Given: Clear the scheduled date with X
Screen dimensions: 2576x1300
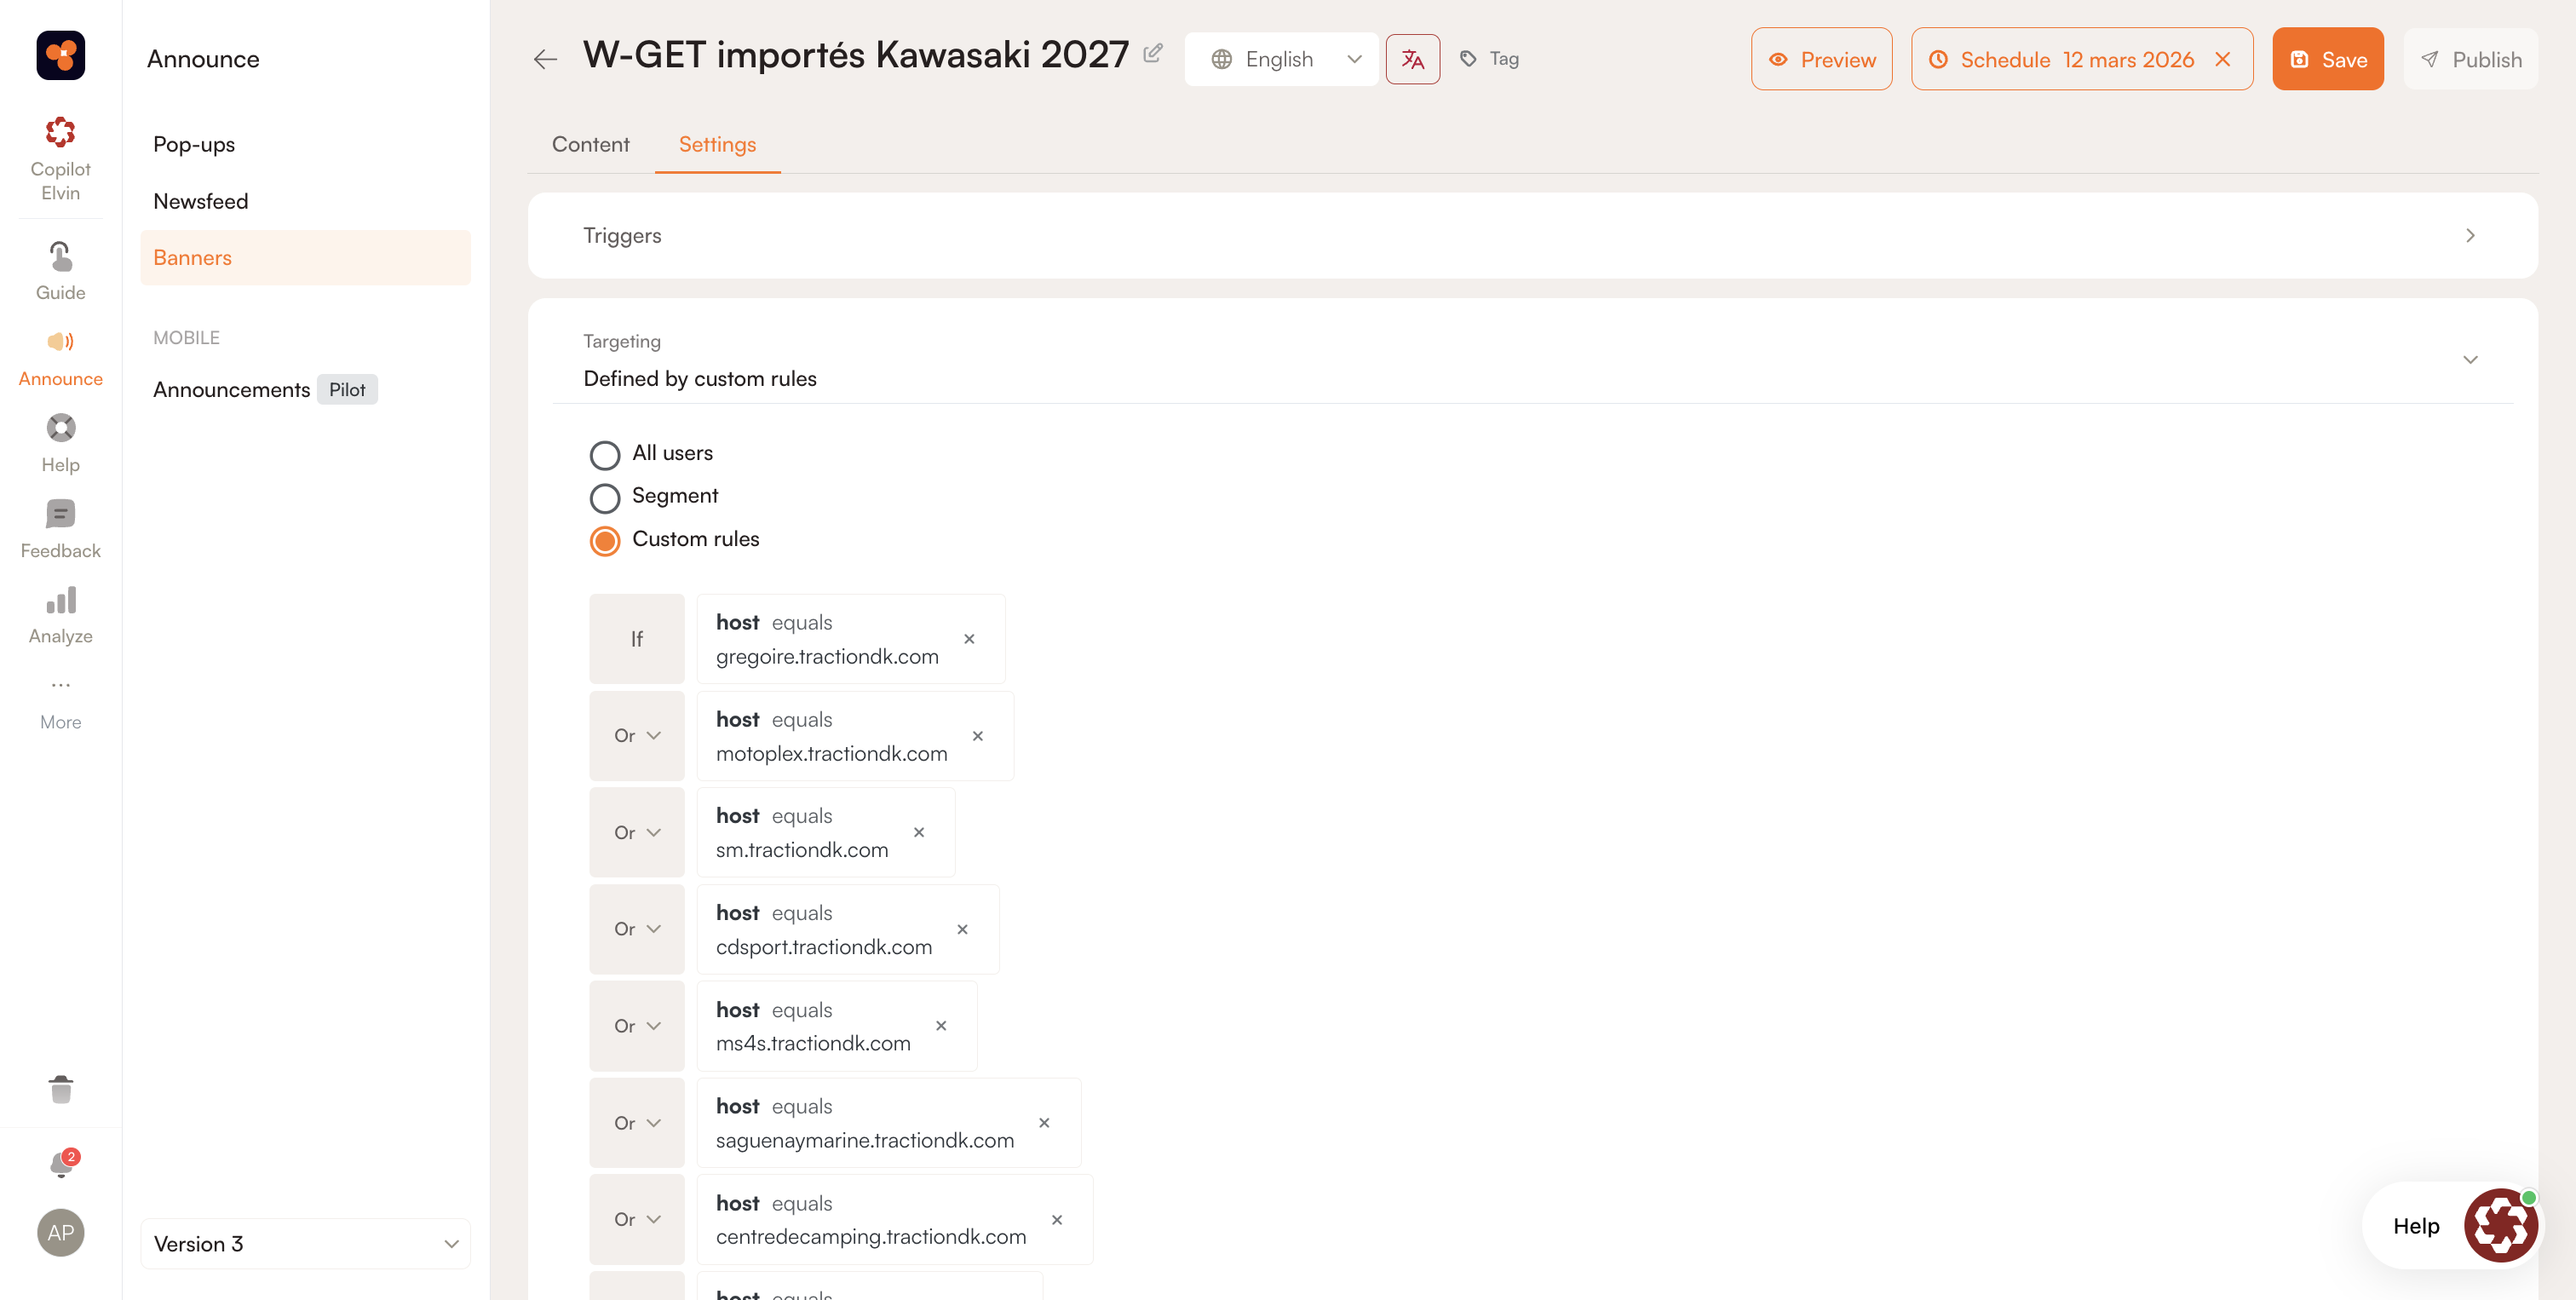Looking at the screenshot, I should (x=2222, y=59).
